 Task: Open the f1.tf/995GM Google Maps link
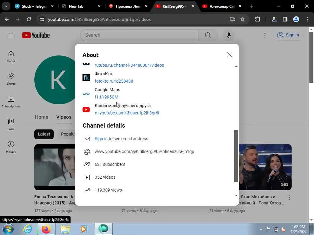(106, 97)
